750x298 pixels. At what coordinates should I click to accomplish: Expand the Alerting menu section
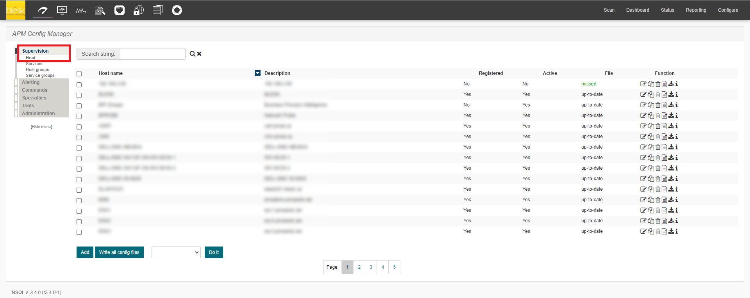[x=31, y=82]
